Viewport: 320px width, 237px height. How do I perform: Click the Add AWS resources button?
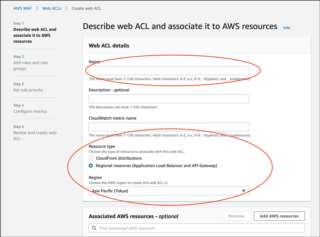pos(279,216)
